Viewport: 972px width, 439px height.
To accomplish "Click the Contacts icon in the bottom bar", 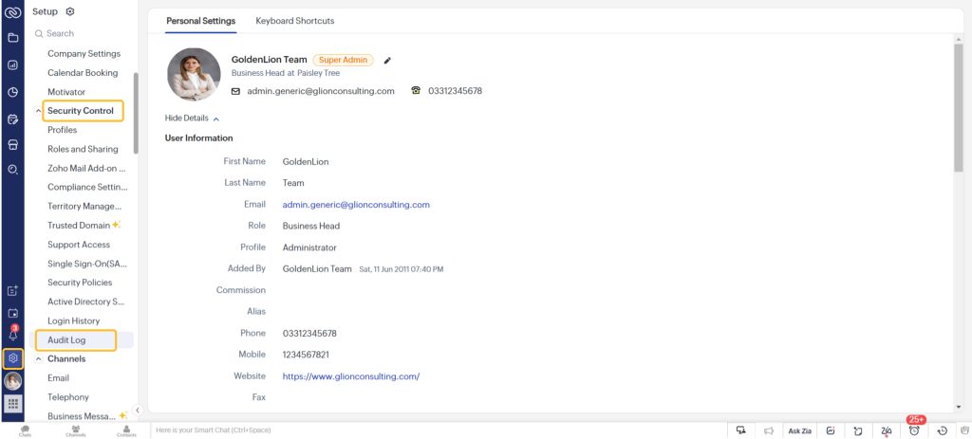I will pyautogui.click(x=126, y=430).
